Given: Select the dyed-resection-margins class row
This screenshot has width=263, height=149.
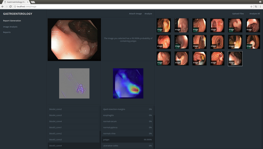Looking at the screenshot, I should 128,109.
